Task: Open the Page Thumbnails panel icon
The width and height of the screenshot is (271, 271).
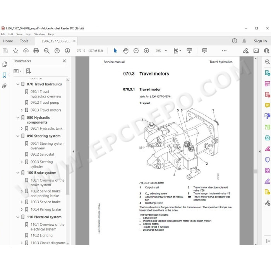Action: [x=5, y=64]
